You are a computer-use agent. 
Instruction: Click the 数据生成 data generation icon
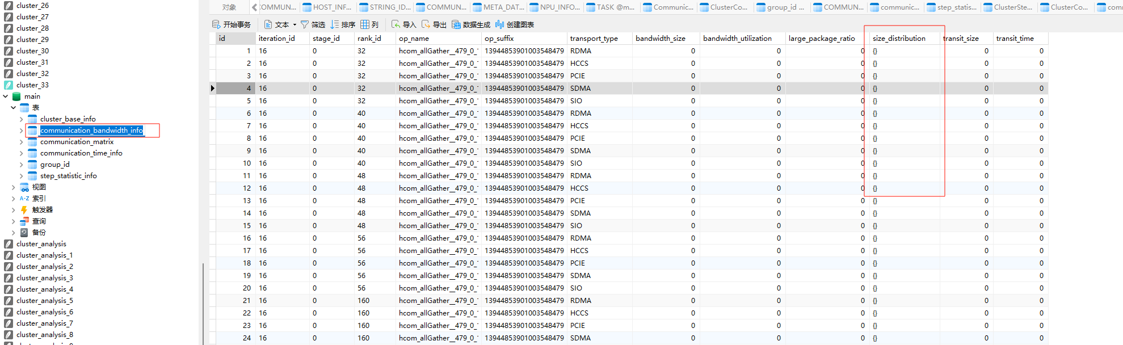[456, 24]
